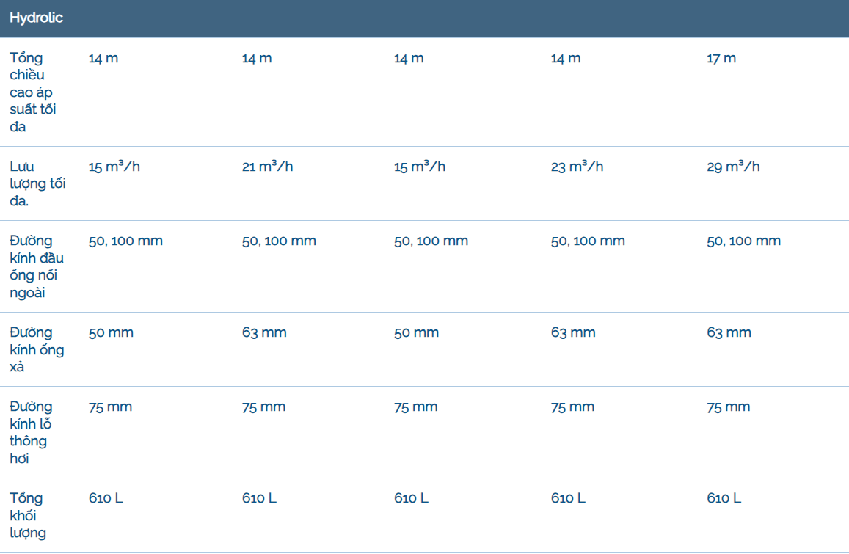Click the 15 m³/h value in first data column

pyautogui.click(x=114, y=167)
